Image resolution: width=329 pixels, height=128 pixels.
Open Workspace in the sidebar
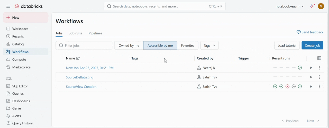coord(26,29)
